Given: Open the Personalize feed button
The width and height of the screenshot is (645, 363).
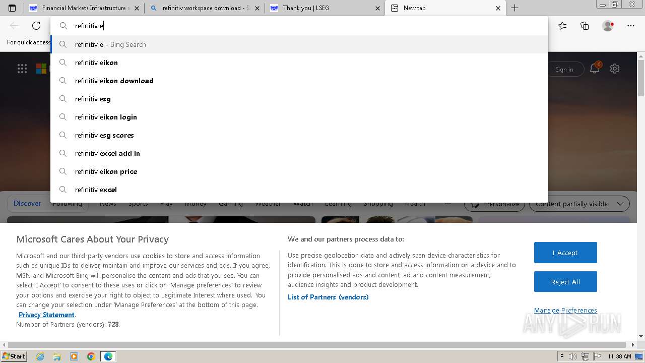Looking at the screenshot, I should (x=494, y=204).
